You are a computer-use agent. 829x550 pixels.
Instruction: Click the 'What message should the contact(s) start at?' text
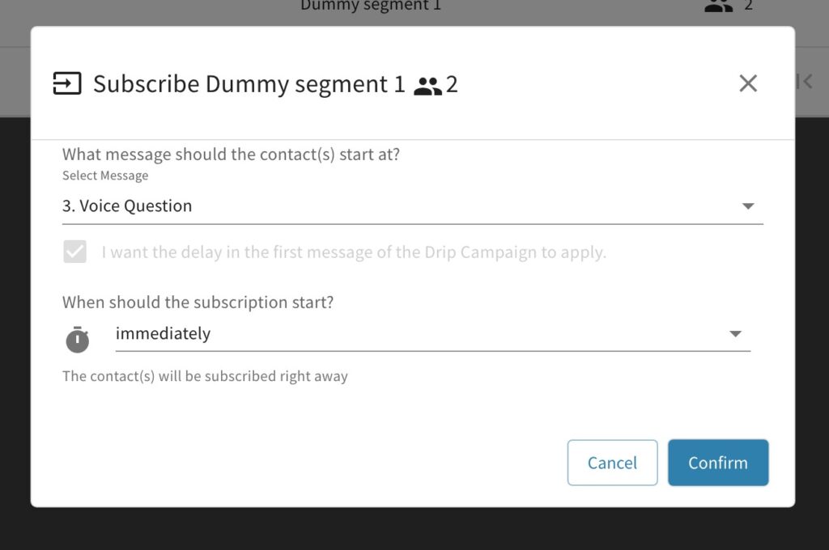coord(231,154)
